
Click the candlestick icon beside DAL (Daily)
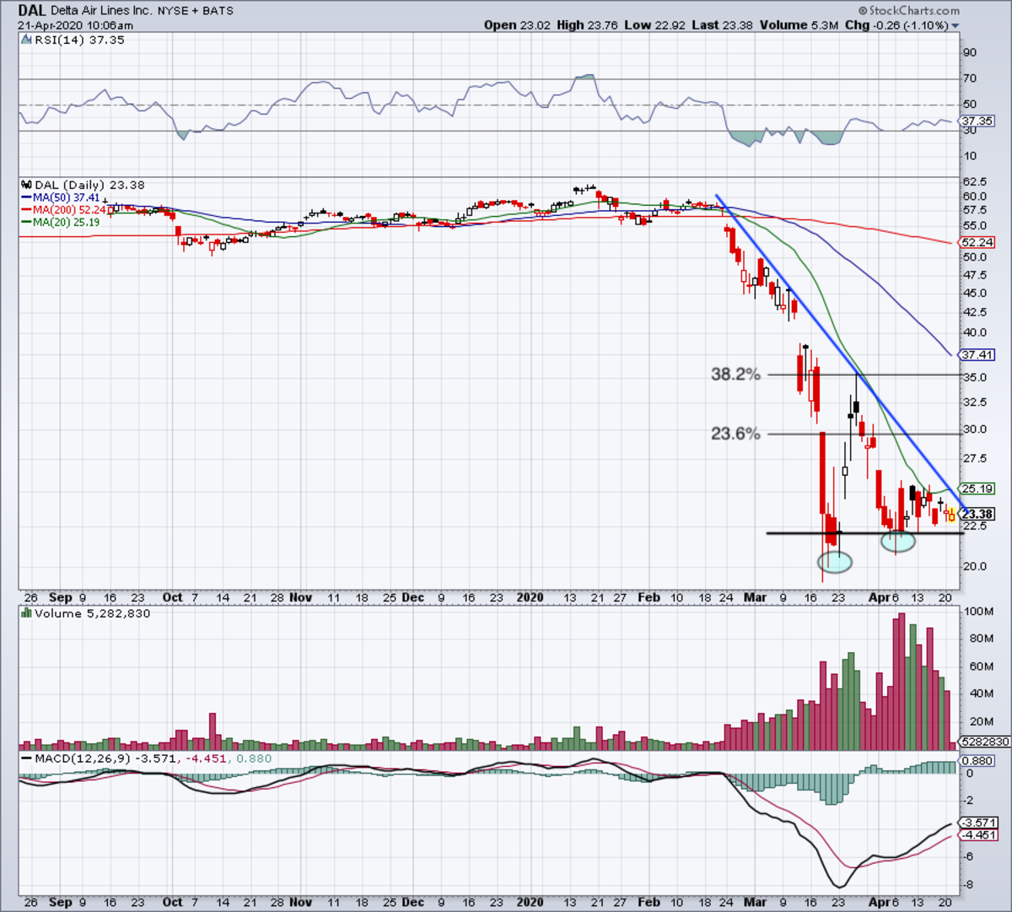pyautogui.click(x=25, y=185)
